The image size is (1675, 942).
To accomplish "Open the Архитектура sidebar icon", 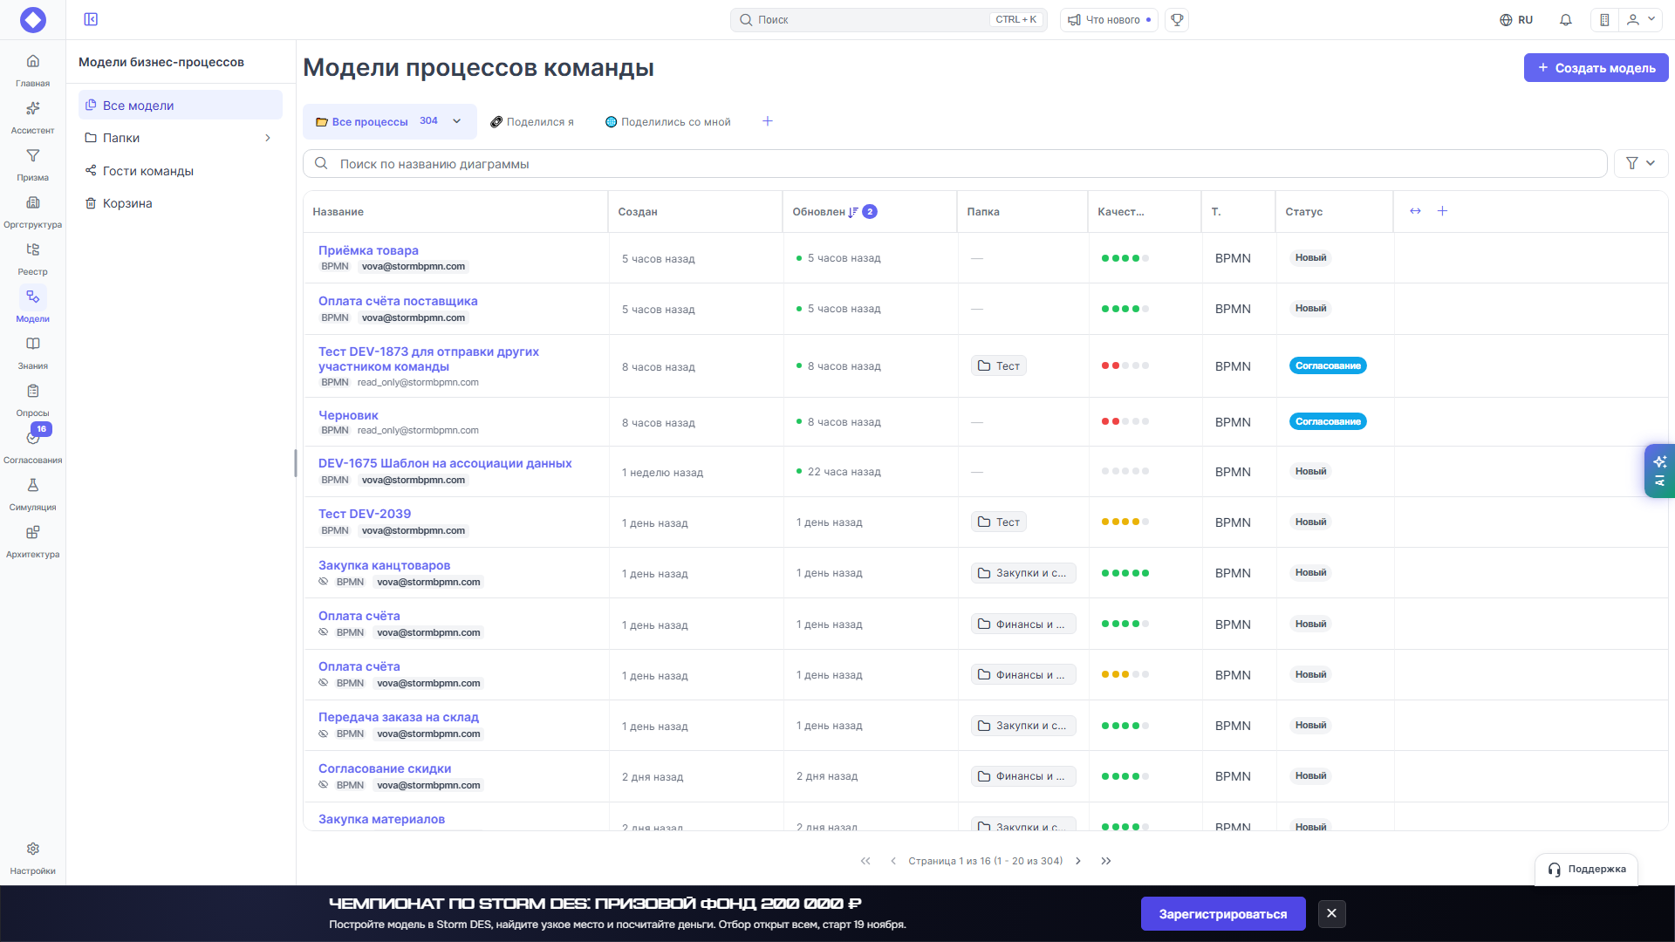I will 32,532.
